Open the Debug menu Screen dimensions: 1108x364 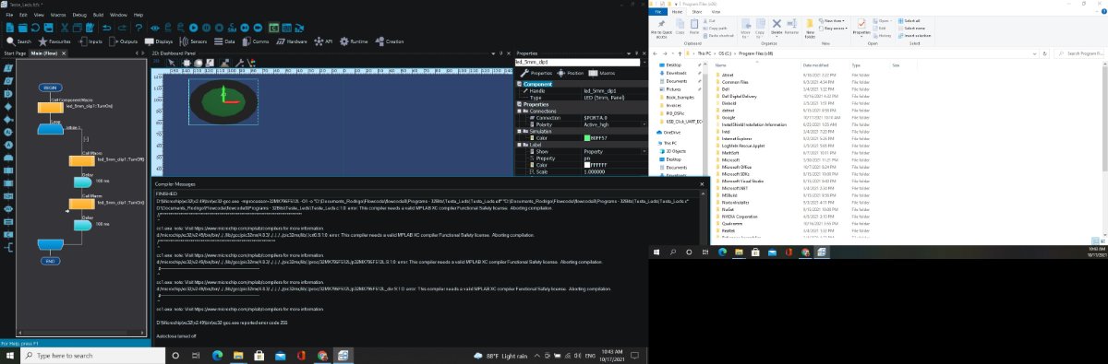79,15
